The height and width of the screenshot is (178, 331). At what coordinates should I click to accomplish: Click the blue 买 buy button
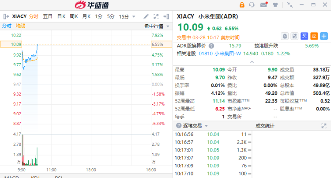pyautogui.click(x=304, y=36)
